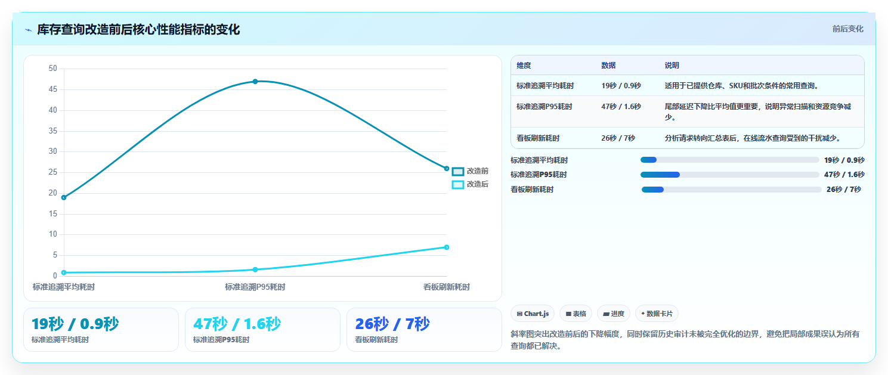Click the 标准追溯平均耗时 progress bar
The height and width of the screenshot is (375, 888).
pyautogui.click(x=729, y=160)
